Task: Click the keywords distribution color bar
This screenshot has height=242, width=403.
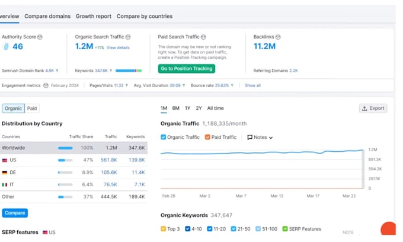Action: pos(129,71)
